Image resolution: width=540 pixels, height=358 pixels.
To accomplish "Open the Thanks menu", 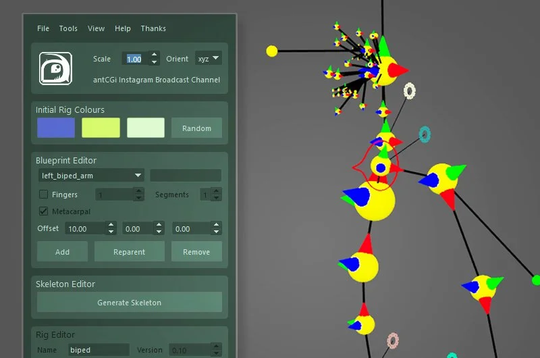I will click(x=153, y=28).
